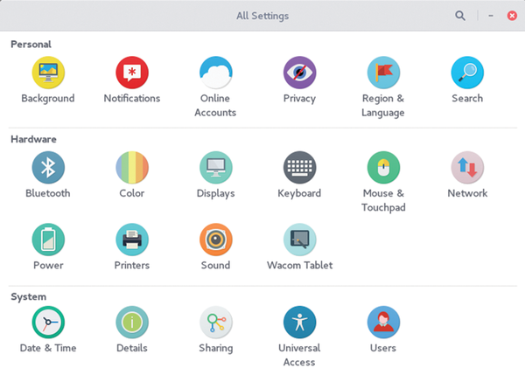Open the Printers panel

pyautogui.click(x=132, y=240)
